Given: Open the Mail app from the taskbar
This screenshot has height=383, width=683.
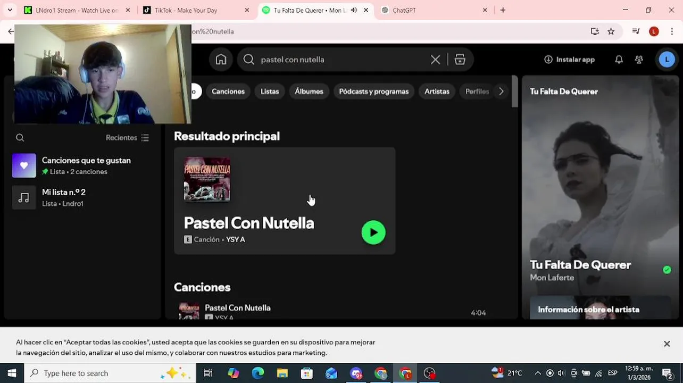Looking at the screenshot, I should (x=331, y=373).
